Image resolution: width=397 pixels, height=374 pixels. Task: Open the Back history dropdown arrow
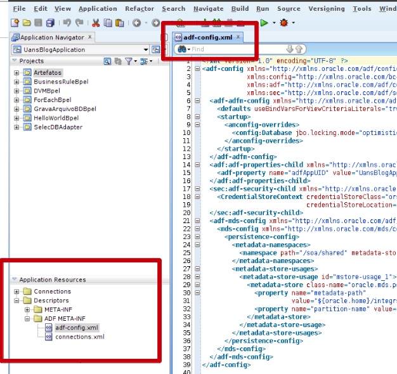pyautogui.click(x=146, y=23)
